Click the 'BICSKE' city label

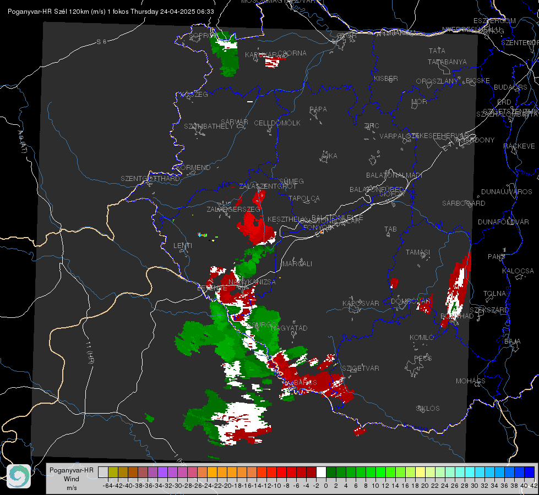[478, 80]
